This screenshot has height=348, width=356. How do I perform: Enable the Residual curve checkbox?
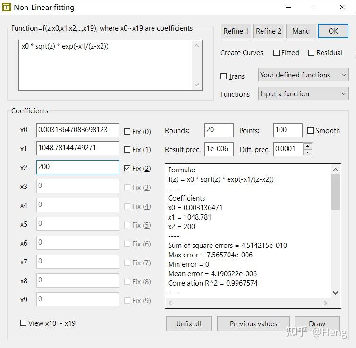coord(312,53)
